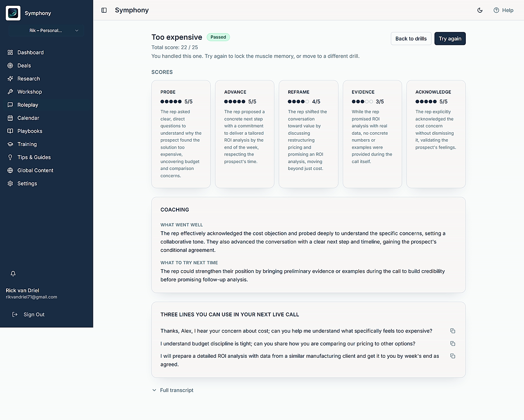Viewport: 524px width, 420px height.
Task: Click 'Total score: 22 / 25' text
Action: (175, 47)
